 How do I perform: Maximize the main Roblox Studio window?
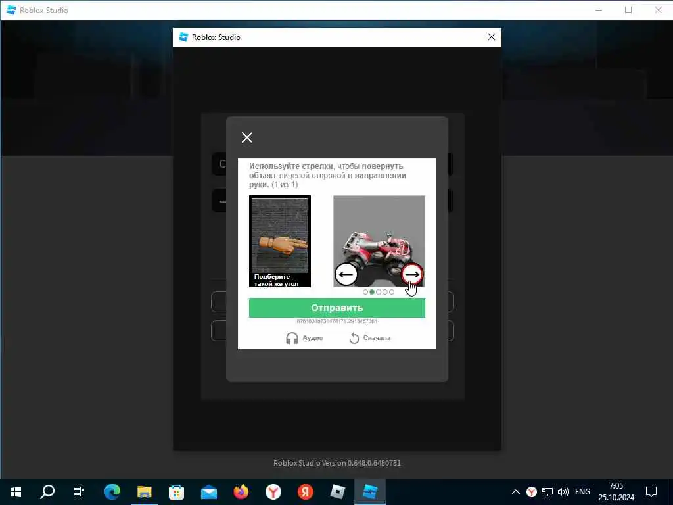tap(628, 10)
